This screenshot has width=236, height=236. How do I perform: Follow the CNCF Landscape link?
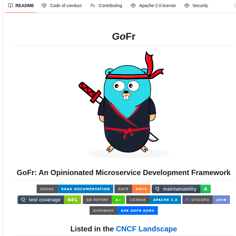tap(146, 229)
